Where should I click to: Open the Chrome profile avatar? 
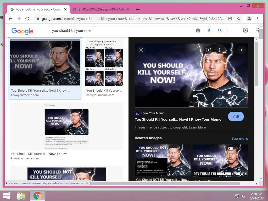[249, 19]
